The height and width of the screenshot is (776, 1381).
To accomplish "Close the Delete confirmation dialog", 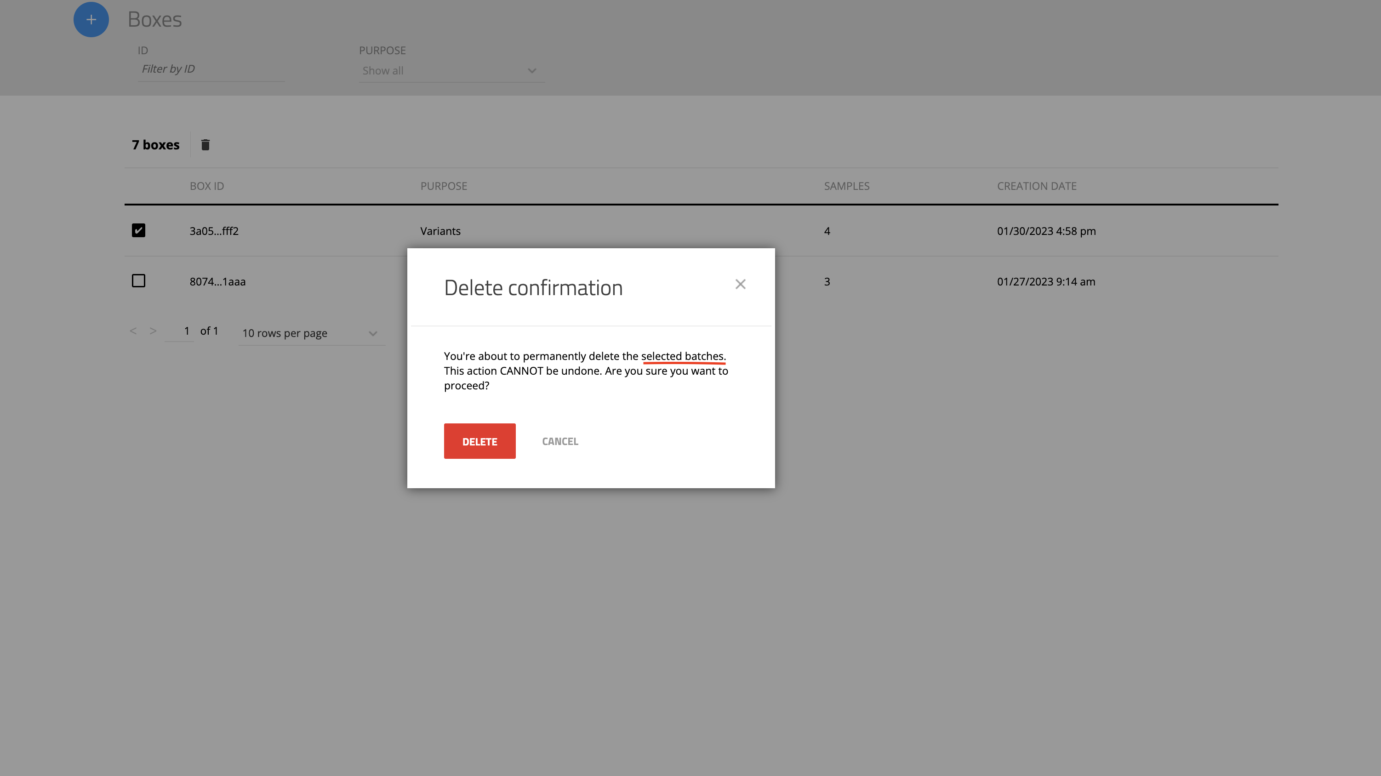I will point(740,284).
